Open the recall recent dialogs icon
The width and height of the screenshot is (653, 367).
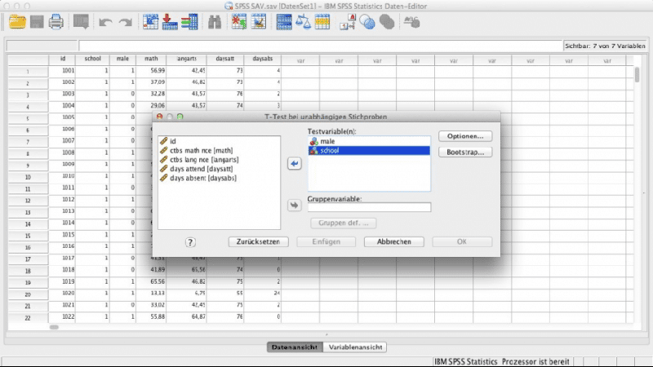(x=81, y=22)
